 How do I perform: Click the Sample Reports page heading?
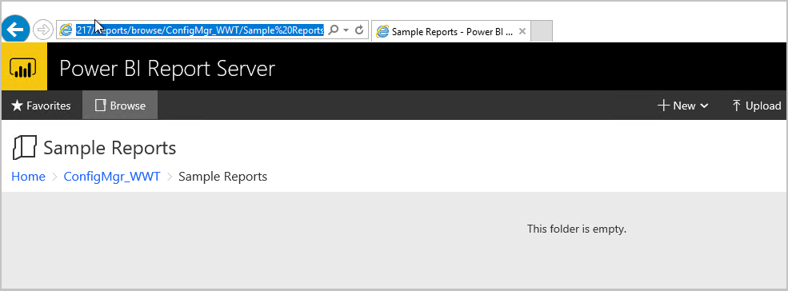click(x=110, y=148)
